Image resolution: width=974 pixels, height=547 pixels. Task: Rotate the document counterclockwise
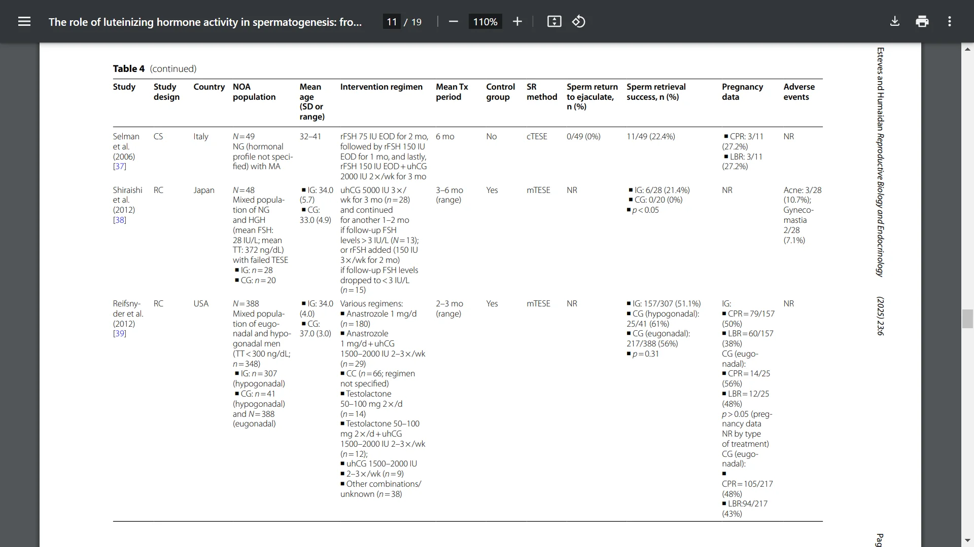[x=579, y=21]
